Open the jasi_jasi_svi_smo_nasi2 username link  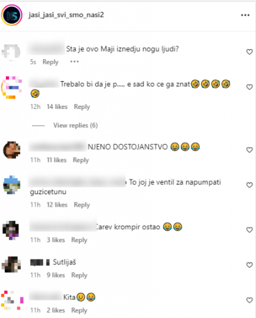[x=66, y=15]
